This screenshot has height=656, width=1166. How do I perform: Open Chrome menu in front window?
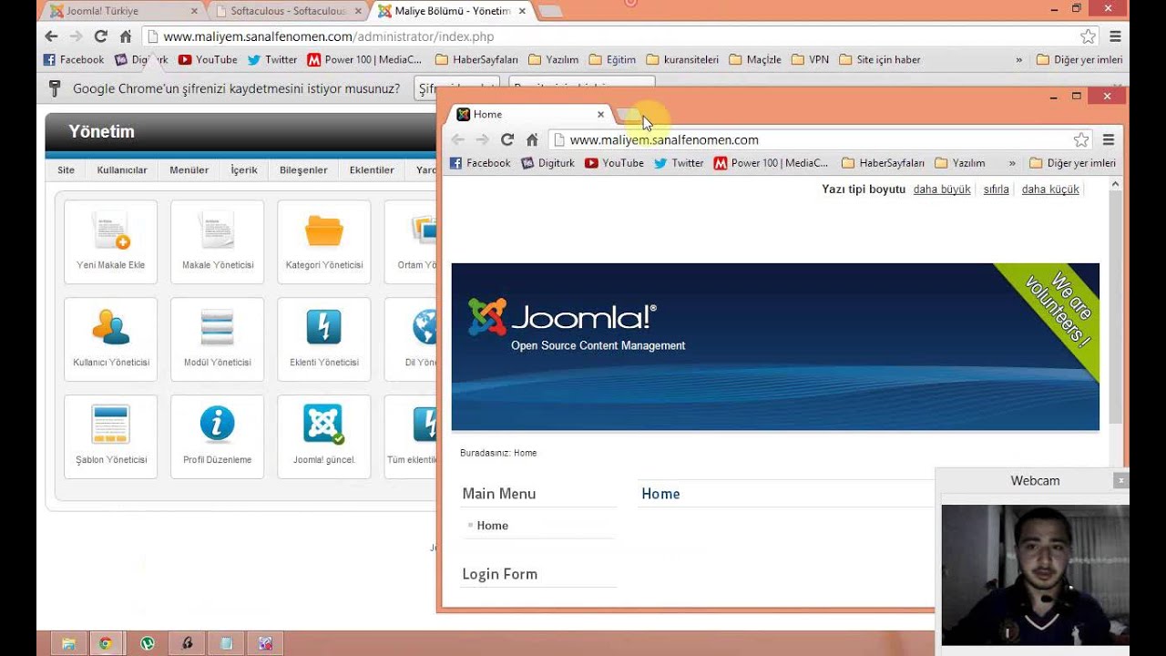[x=1109, y=139]
